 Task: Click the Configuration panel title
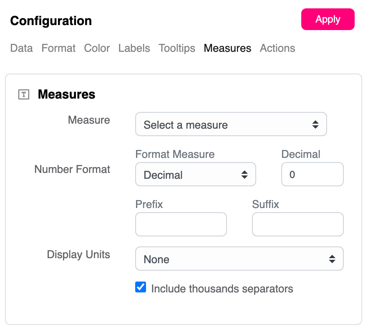(x=51, y=21)
